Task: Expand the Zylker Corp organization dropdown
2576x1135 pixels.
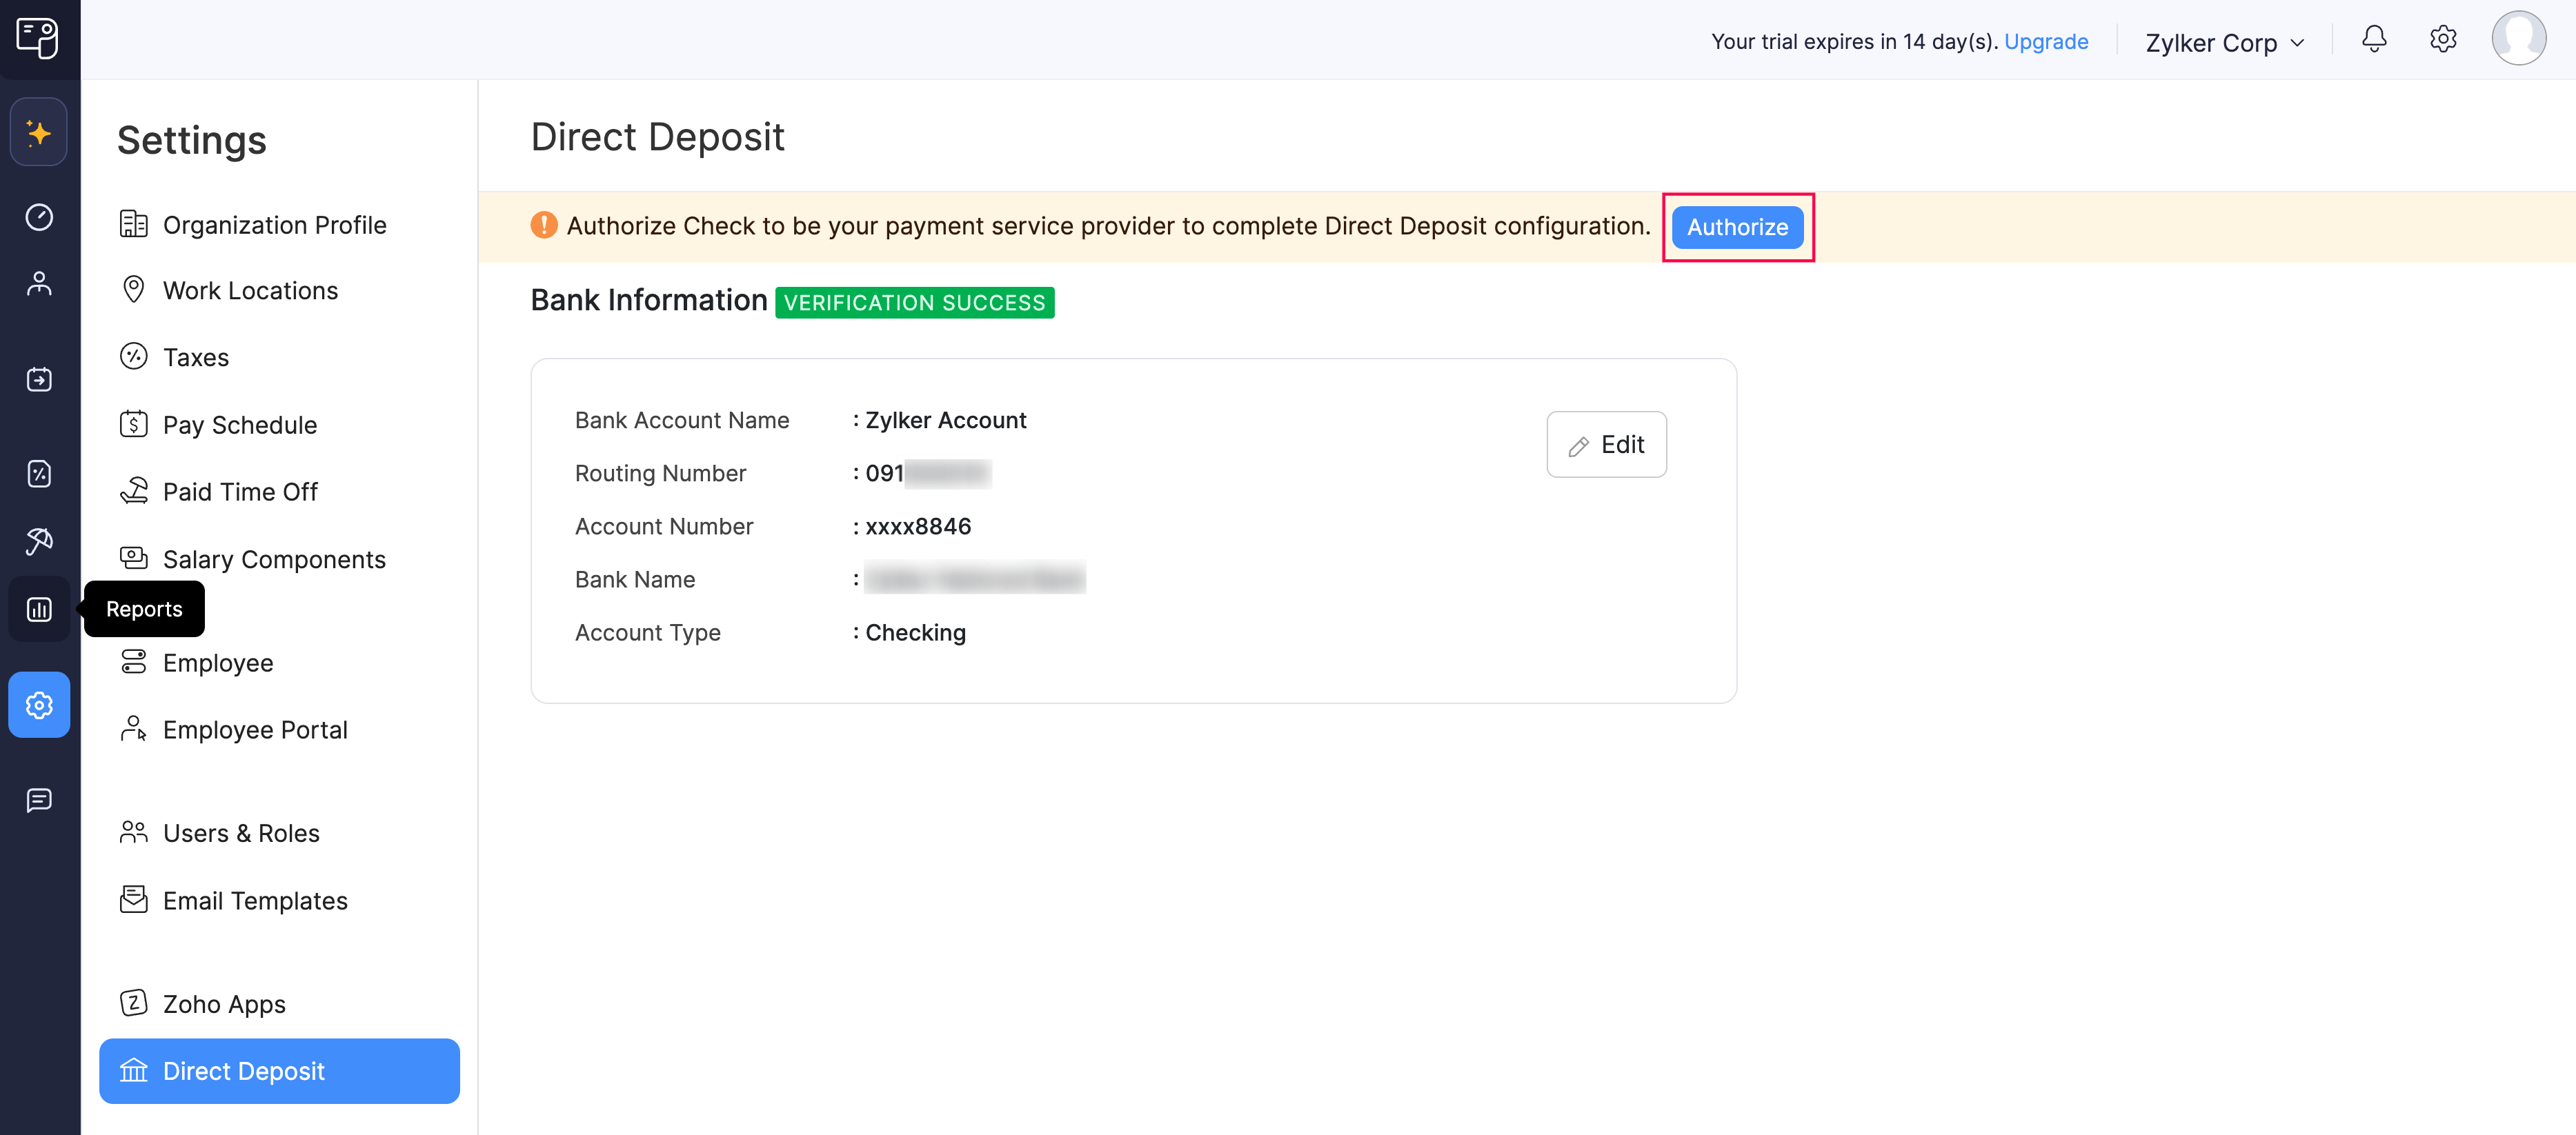Action: [x=2224, y=42]
